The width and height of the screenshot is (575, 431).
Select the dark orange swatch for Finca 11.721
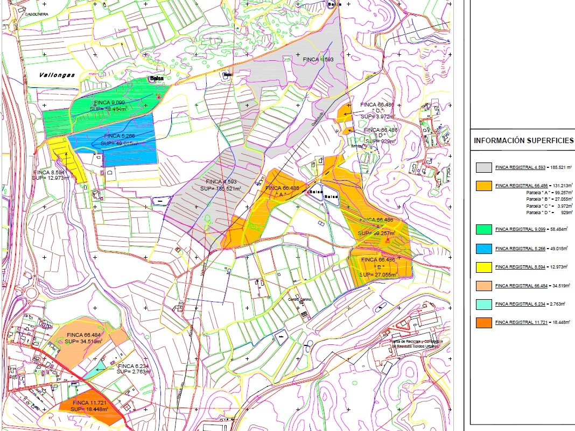pyautogui.click(x=483, y=323)
